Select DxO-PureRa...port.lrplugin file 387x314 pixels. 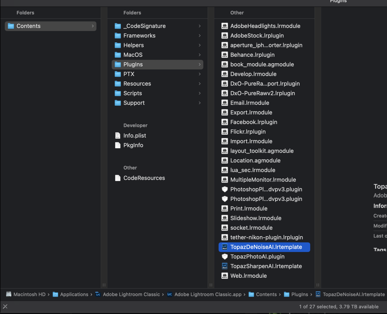pos(264,84)
